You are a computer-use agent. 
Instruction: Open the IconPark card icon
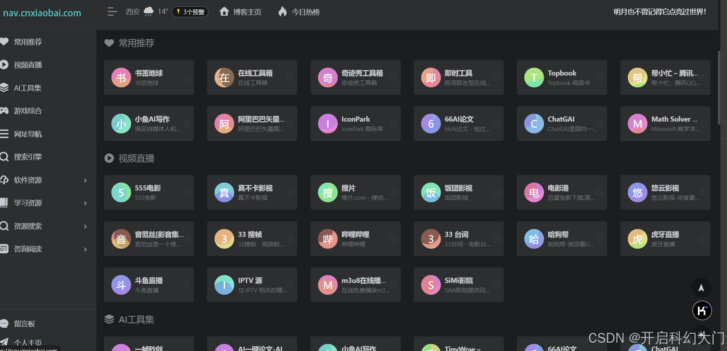click(x=328, y=124)
